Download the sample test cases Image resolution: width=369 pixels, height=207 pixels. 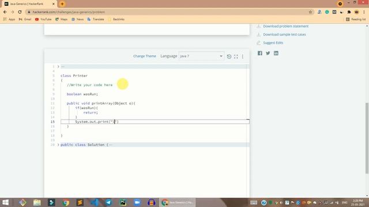click(x=284, y=34)
